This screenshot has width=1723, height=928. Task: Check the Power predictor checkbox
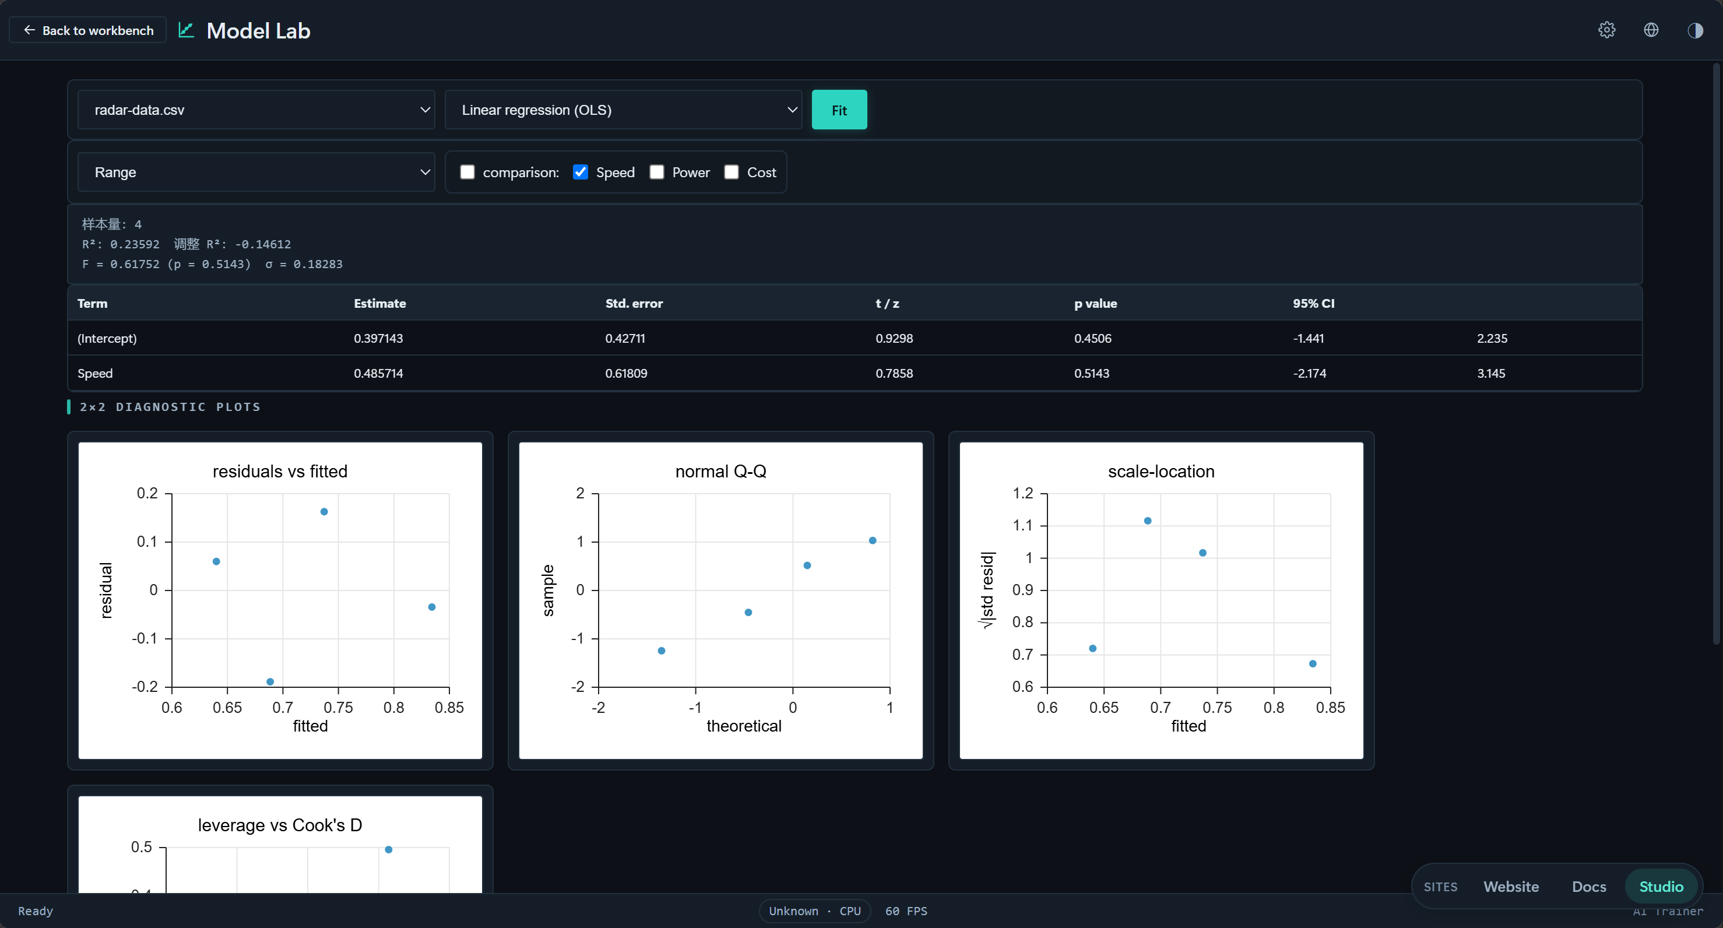pyautogui.click(x=656, y=173)
